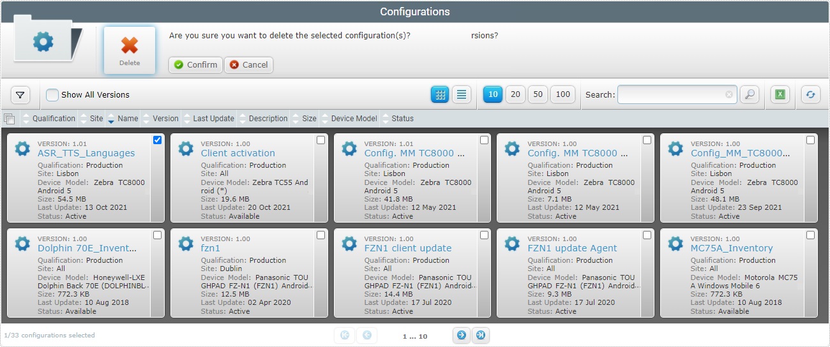
Task: Click gear icon on Config_MM_TC8000 card
Action: [x=675, y=149]
